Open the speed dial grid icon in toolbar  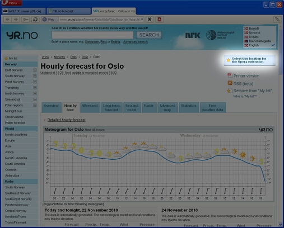click(x=150, y=20)
